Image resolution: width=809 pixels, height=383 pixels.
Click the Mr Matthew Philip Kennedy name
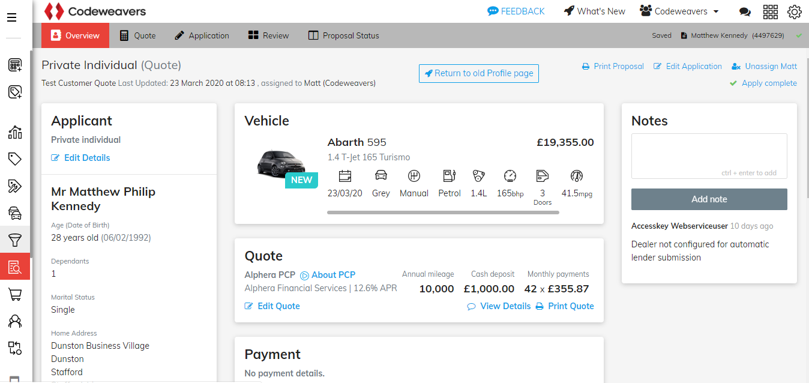click(x=103, y=199)
